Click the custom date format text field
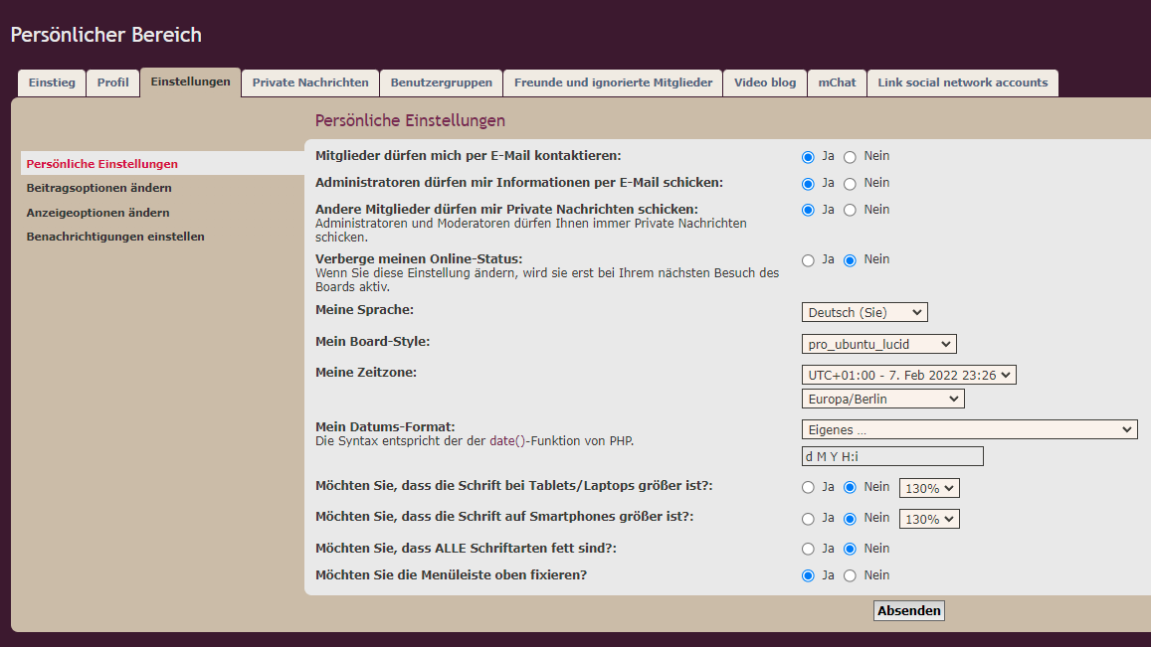 pos(892,456)
